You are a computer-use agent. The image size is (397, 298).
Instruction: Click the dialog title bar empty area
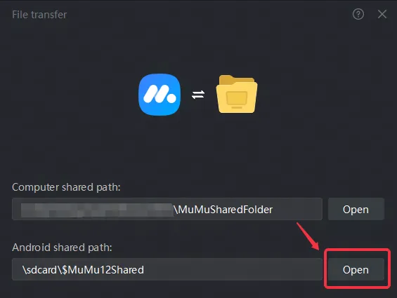click(207, 15)
